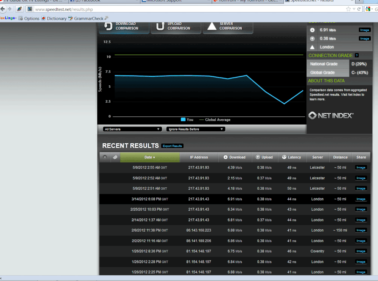Open the Server Comparison tab
This screenshot has width=378, height=281.
pos(228,27)
